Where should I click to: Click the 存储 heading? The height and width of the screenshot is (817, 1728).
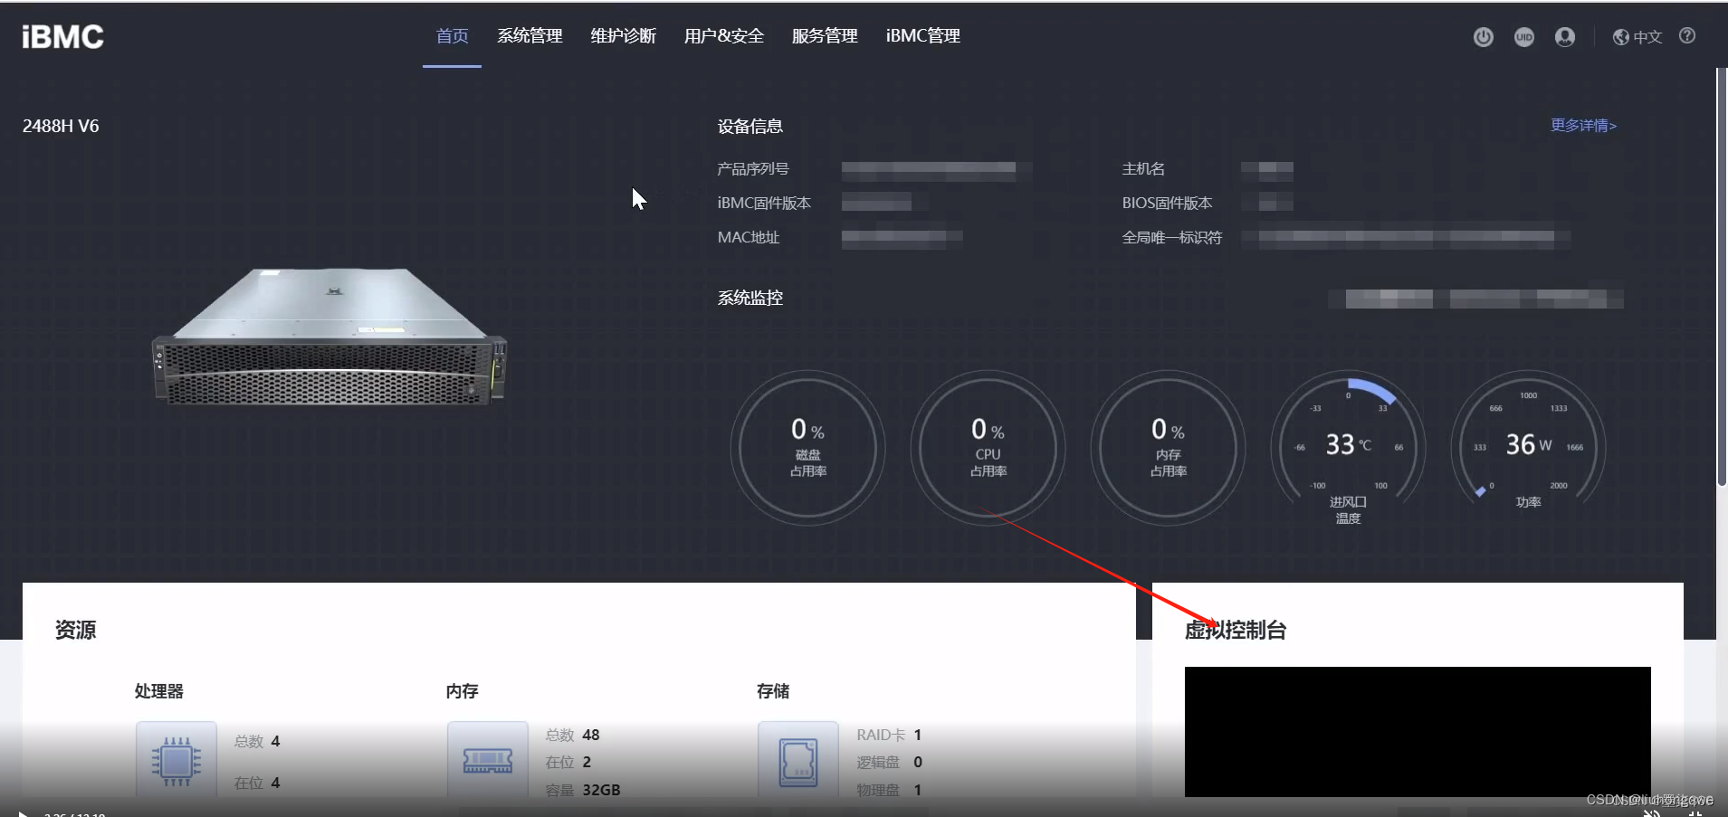773,691
